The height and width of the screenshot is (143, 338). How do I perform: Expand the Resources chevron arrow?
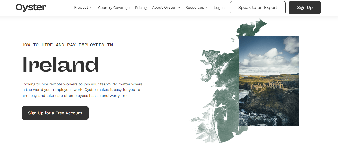pos(207,8)
